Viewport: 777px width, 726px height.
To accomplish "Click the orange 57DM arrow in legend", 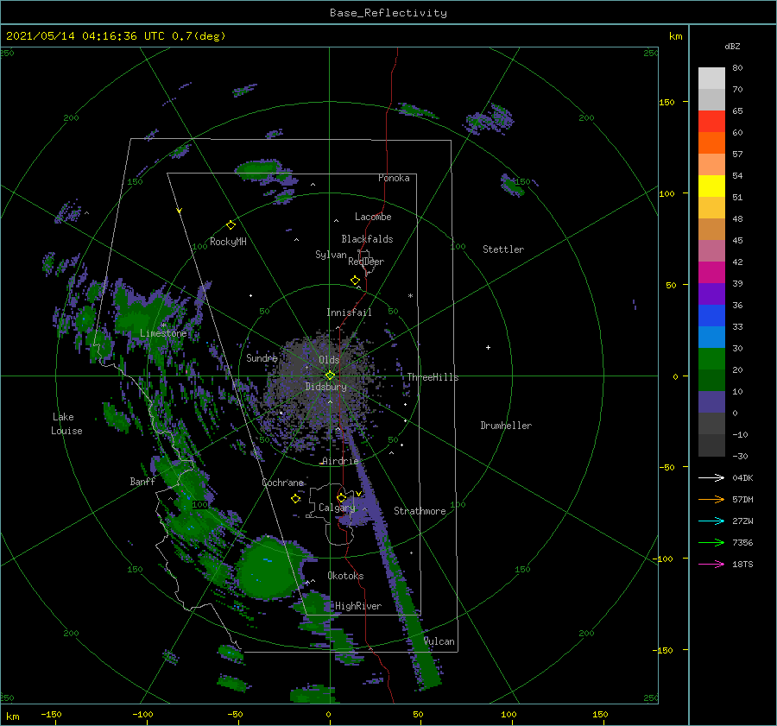I will [x=711, y=500].
